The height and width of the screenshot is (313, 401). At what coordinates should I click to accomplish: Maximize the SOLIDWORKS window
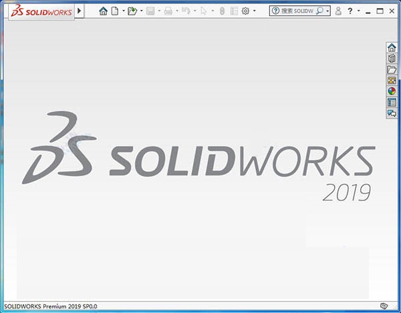(380, 11)
